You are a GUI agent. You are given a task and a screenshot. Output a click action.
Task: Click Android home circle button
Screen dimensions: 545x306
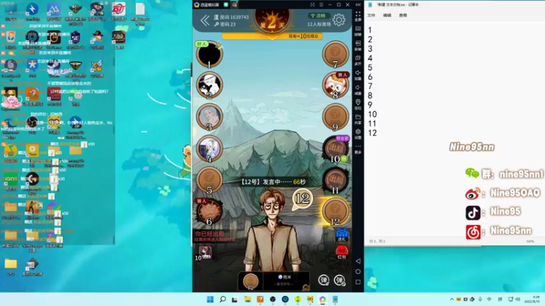[358, 271]
